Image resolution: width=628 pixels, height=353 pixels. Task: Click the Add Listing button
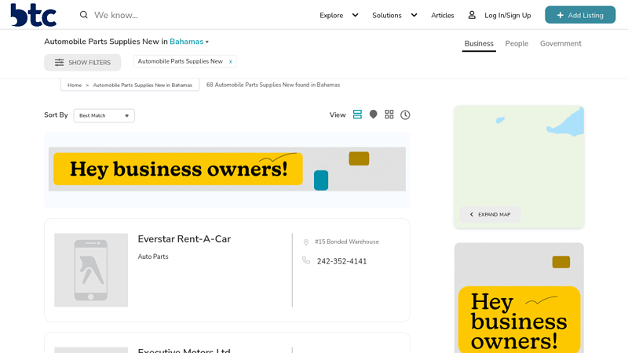580,15
